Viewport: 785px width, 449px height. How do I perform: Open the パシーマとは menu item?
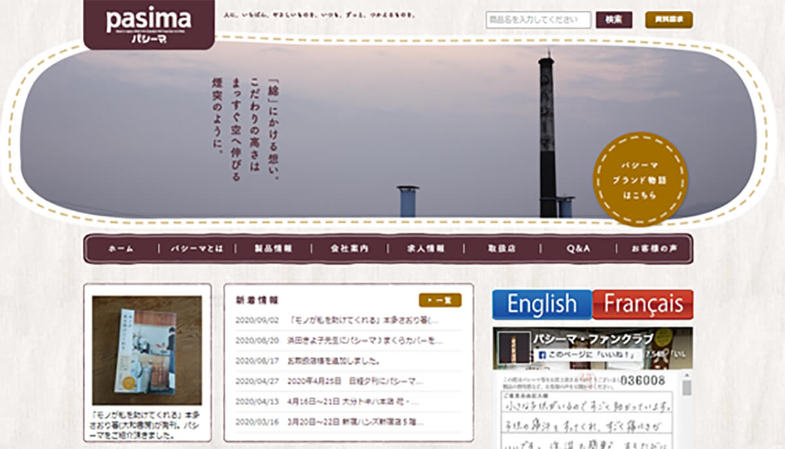point(197,249)
